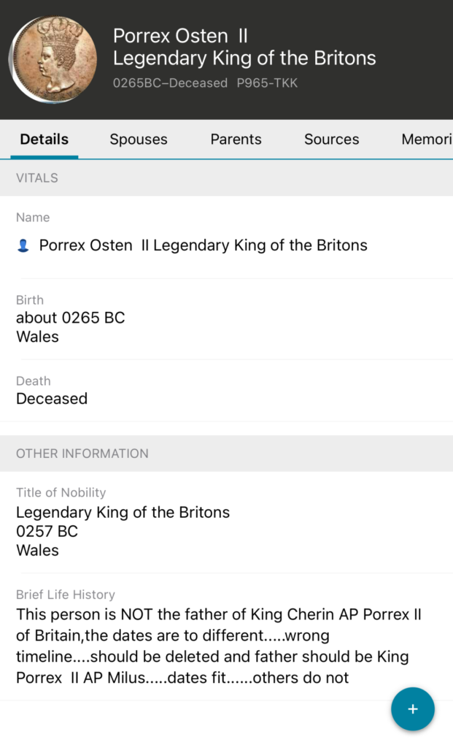Open the Parents tab
Image resolution: width=453 pixels, height=748 pixels.
click(x=236, y=140)
